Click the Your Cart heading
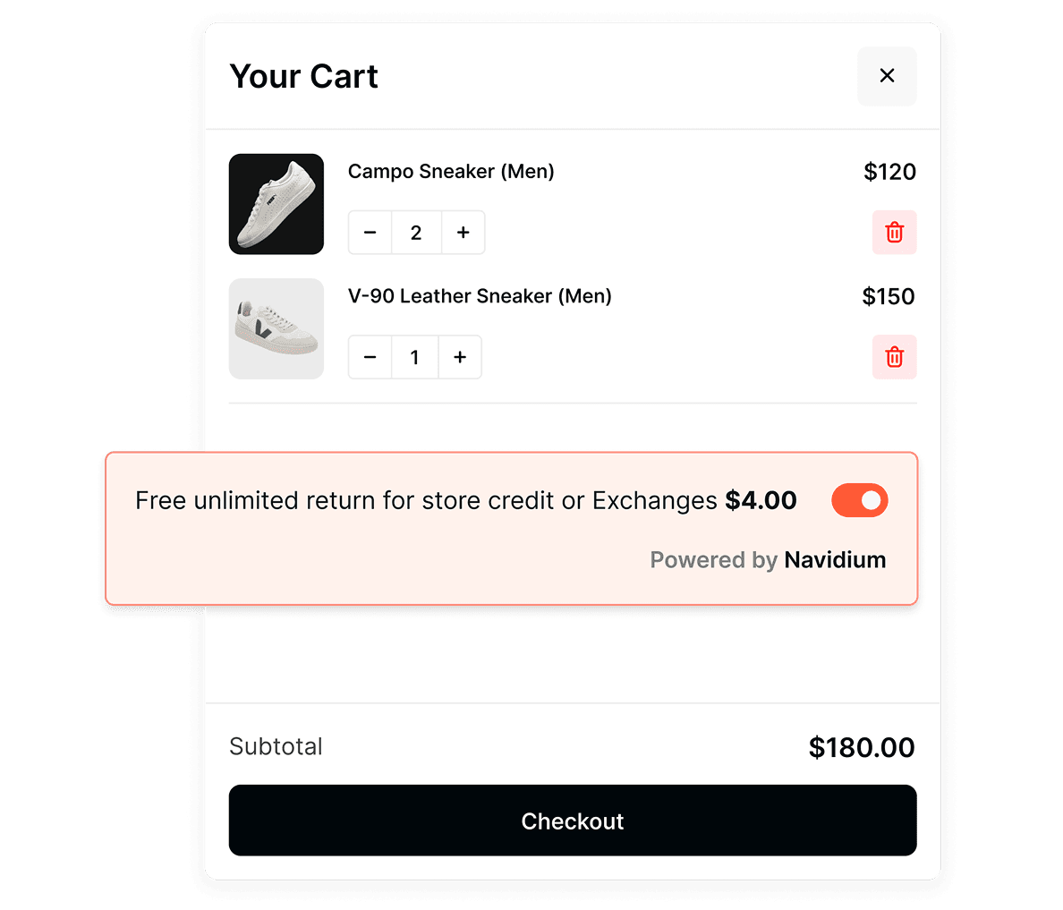The height and width of the screenshot is (910, 1063). 304,77
